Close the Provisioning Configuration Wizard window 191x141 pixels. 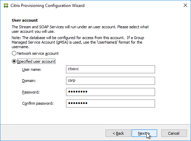point(185,5)
